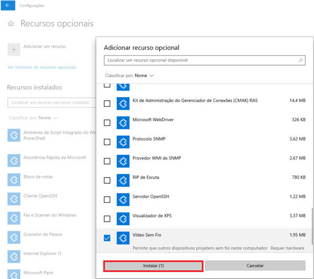This screenshot has width=314, height=279.
Task: Click the plus icon to add a resource
Action: (x=14, y=49)
